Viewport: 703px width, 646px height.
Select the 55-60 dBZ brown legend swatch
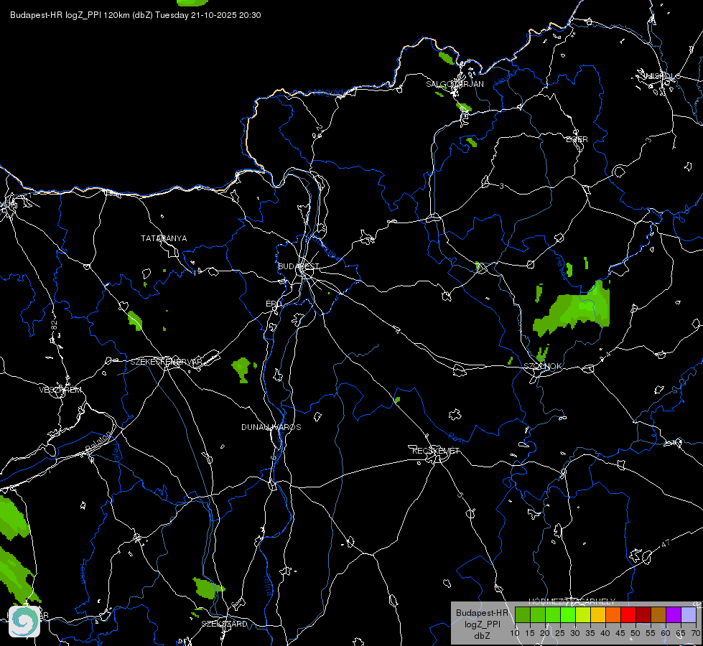tap(658, 614)
